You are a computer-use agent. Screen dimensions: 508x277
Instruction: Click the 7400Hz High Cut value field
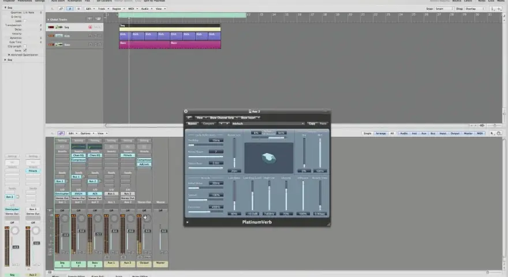[269, 214]
